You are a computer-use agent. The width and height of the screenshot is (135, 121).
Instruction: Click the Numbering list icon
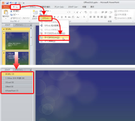point(96,12)
